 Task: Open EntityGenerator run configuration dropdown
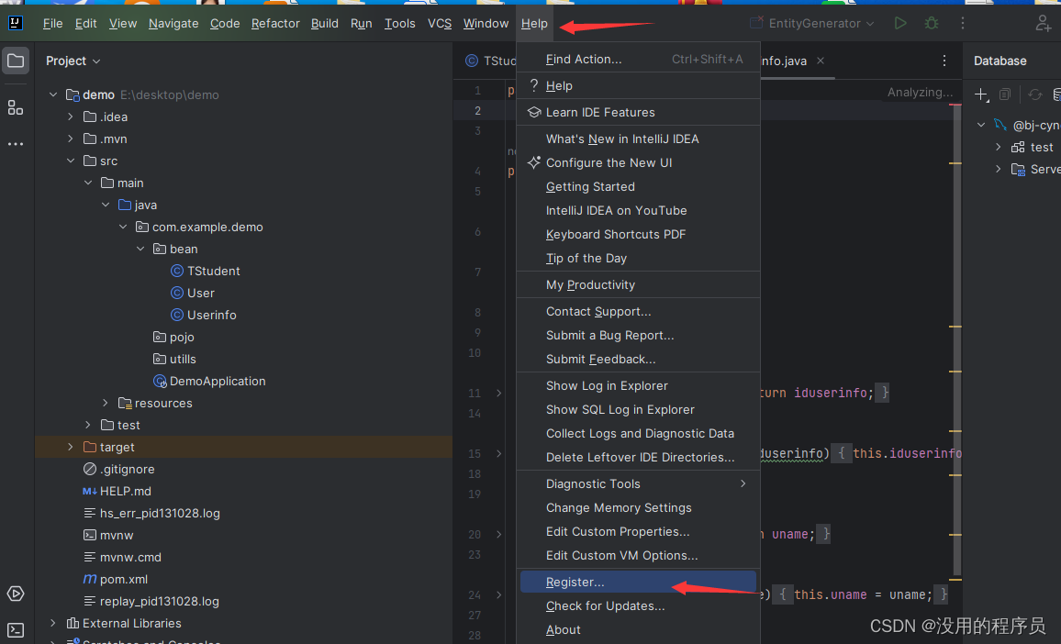(x=812, y=23)
